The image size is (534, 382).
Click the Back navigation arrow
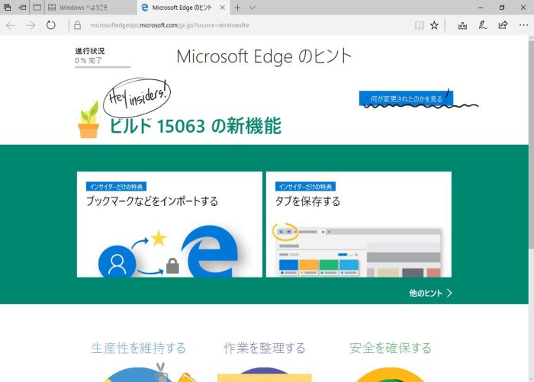pos(11,25)
